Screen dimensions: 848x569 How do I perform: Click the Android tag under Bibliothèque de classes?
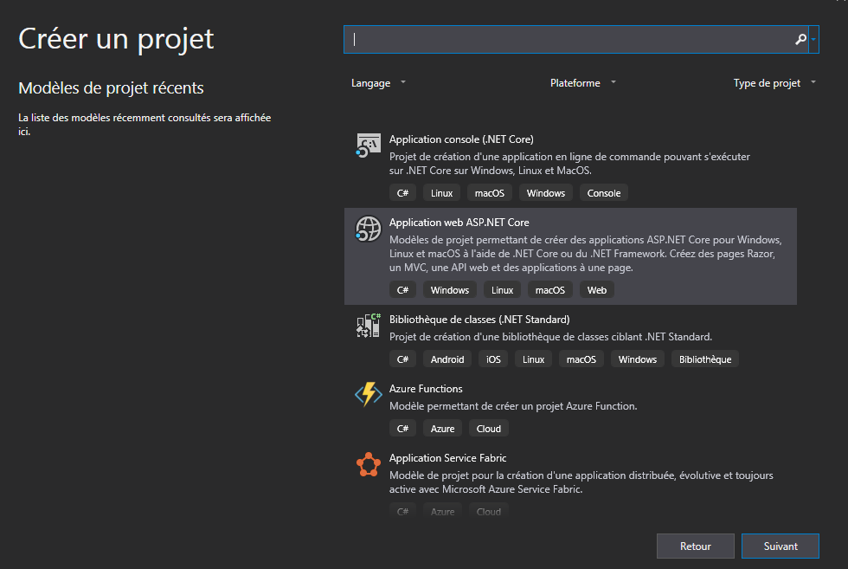tap(447, 359)
